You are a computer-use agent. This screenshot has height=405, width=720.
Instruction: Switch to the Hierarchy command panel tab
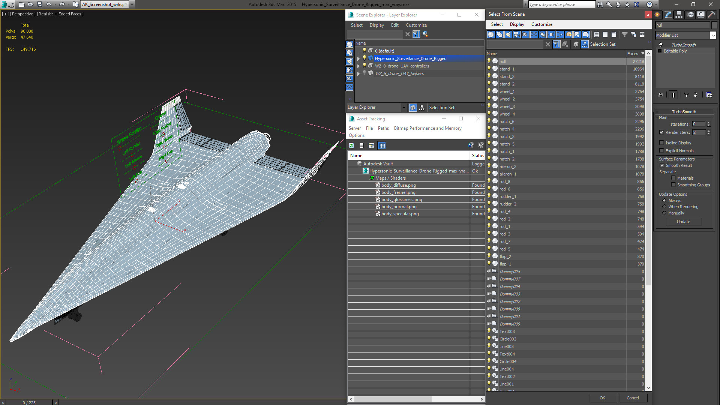[679, 15]
